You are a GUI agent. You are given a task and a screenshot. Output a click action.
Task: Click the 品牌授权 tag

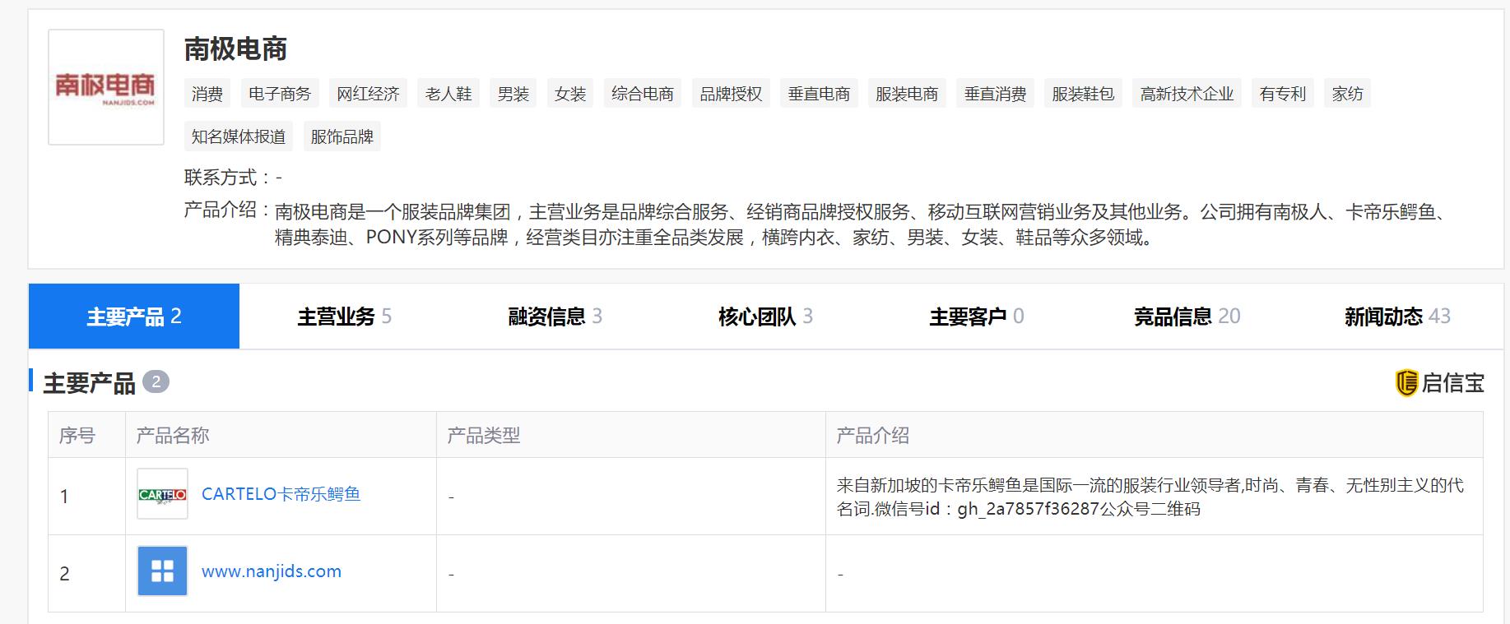[x=731, y=94]
